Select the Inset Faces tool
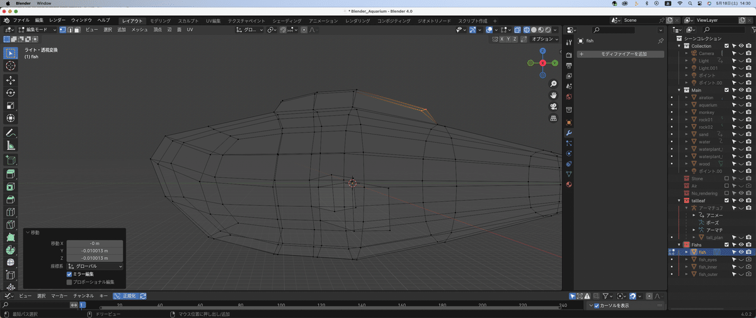This screenshot has height=318, width=756. (11, 187)
